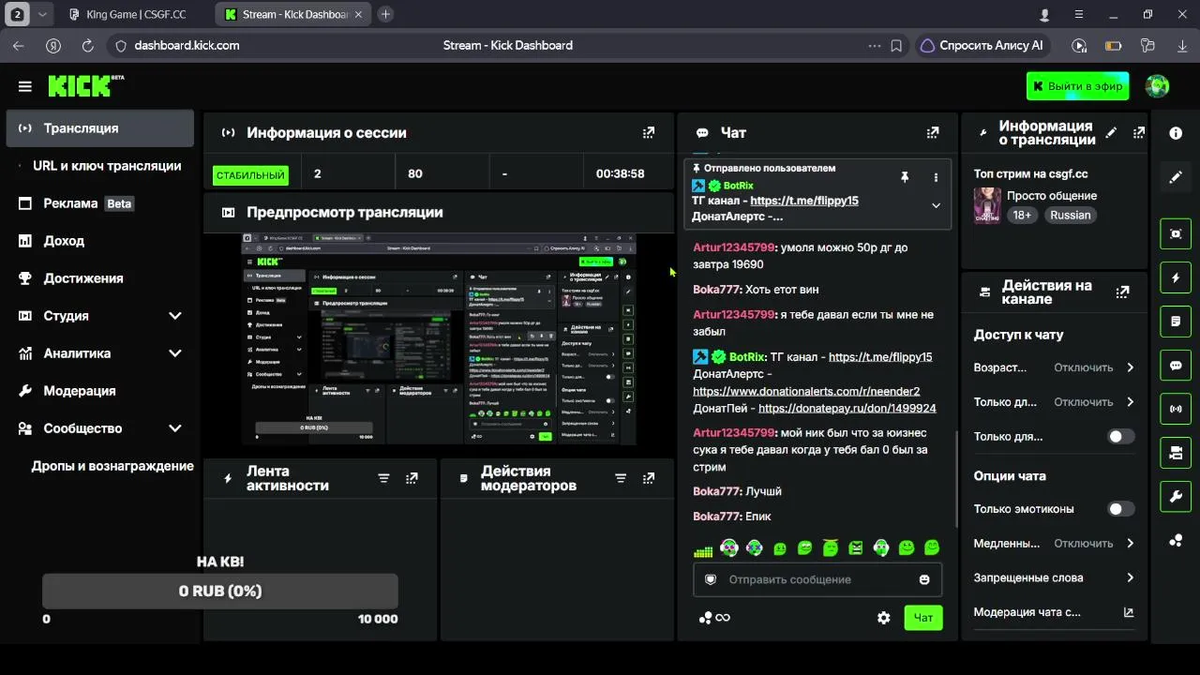Toggle stream preview widget in right rail
This screenshot has width=1200, height=675.
pyautogui.click(x=1176, y=233)
